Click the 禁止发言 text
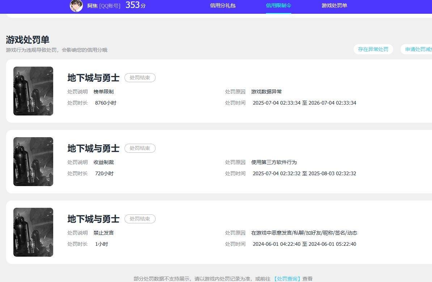This screenshot has width=432, height=282. [x=103, y=233]
